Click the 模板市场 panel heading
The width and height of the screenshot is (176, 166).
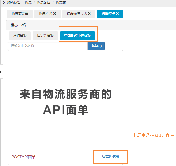pyautogui.click(x=18, y=25)
